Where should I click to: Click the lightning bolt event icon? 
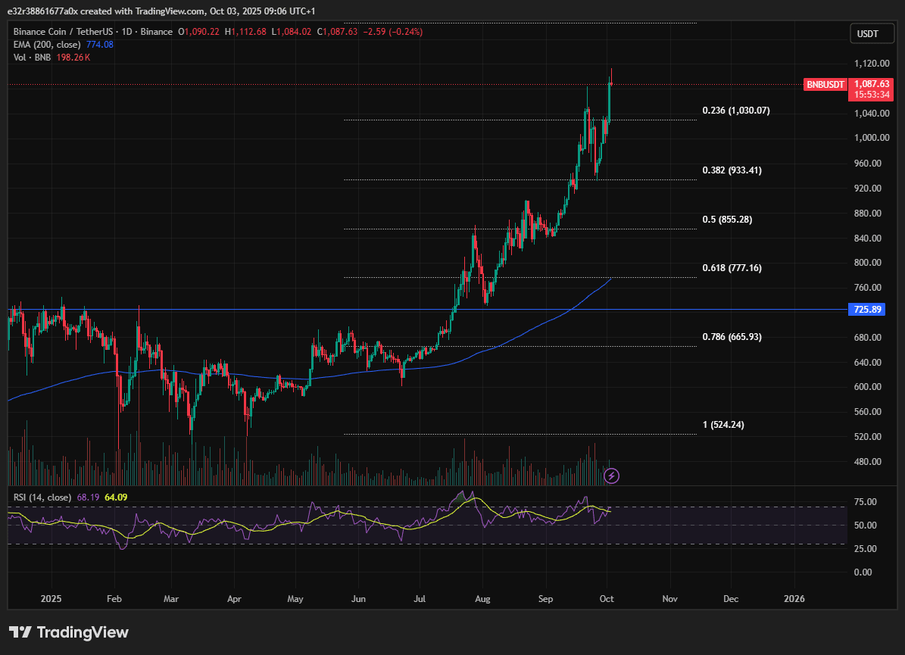pyautogui.click(x=611, y=476)
